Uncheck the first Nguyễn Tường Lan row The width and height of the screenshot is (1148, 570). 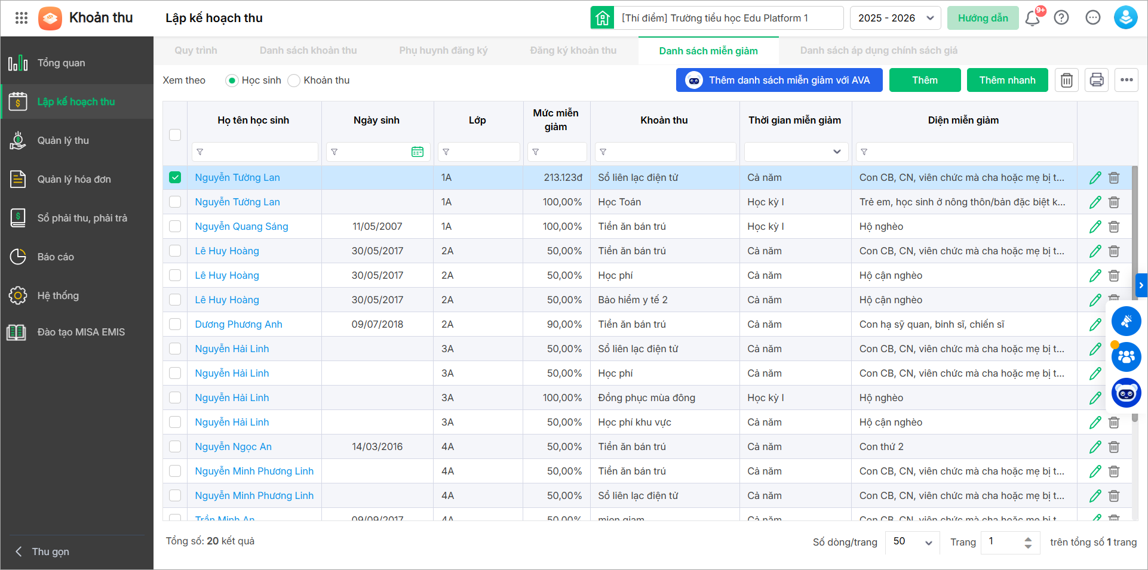point(175,177)
